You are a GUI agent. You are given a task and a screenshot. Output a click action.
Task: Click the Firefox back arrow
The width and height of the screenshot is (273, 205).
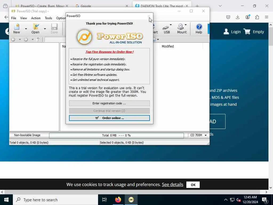(6, 17)
